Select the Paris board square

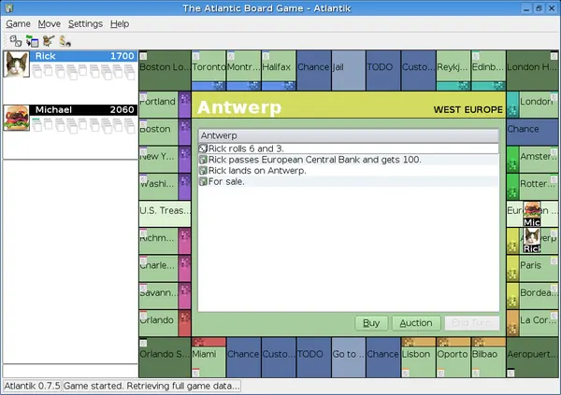[532, 268]
